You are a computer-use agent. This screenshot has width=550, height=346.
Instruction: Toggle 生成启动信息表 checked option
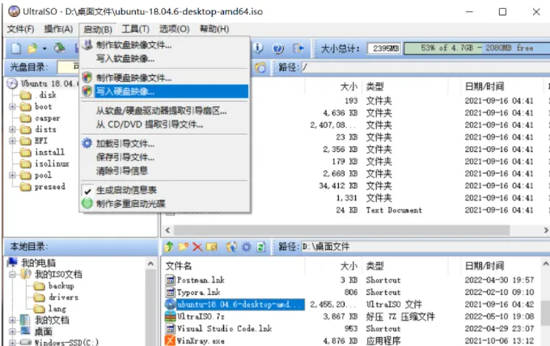(165, 190)
